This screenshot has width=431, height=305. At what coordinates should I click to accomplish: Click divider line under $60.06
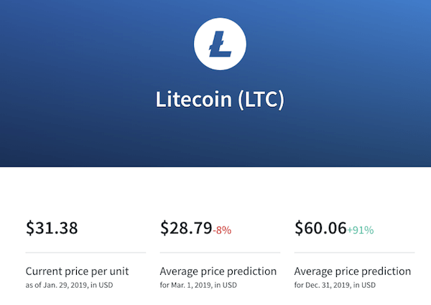355,253
